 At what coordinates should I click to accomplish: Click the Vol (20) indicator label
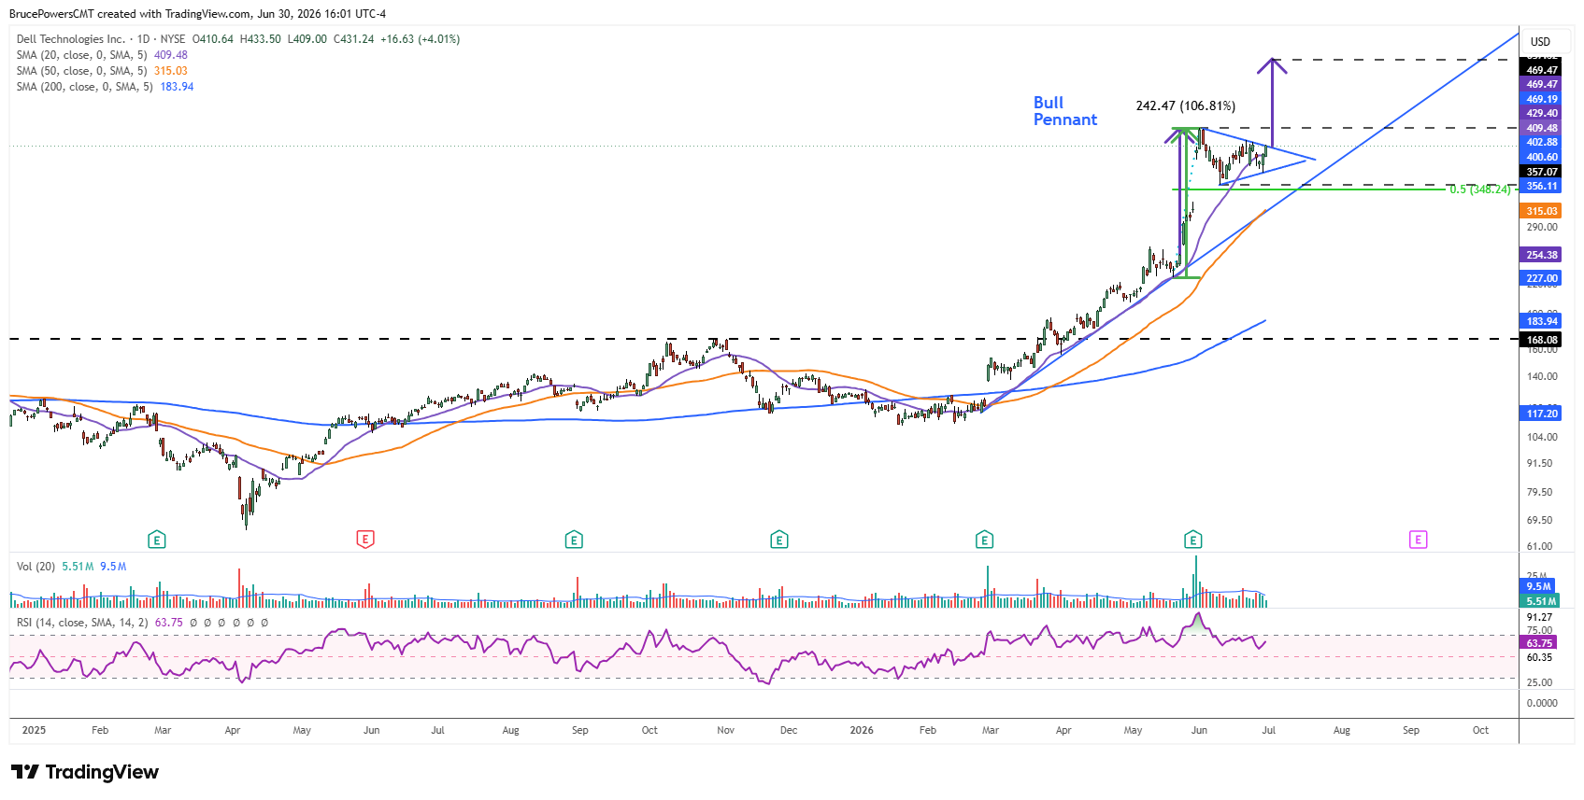[x=36, y=567]
